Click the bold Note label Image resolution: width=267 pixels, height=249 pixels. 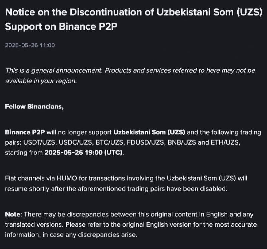tap(12, 214)
